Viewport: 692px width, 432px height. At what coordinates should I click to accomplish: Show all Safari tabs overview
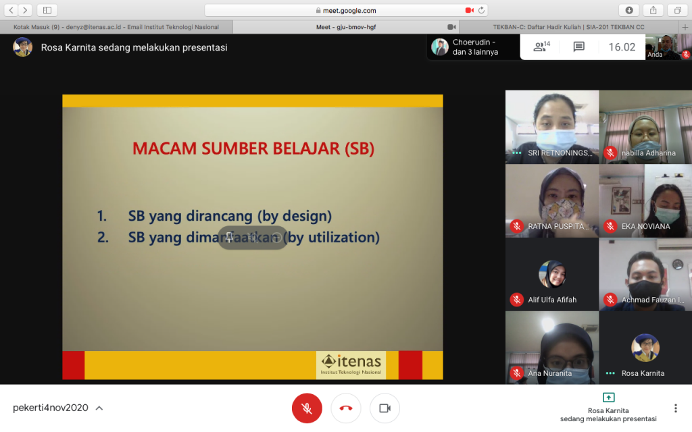point(676,10)
